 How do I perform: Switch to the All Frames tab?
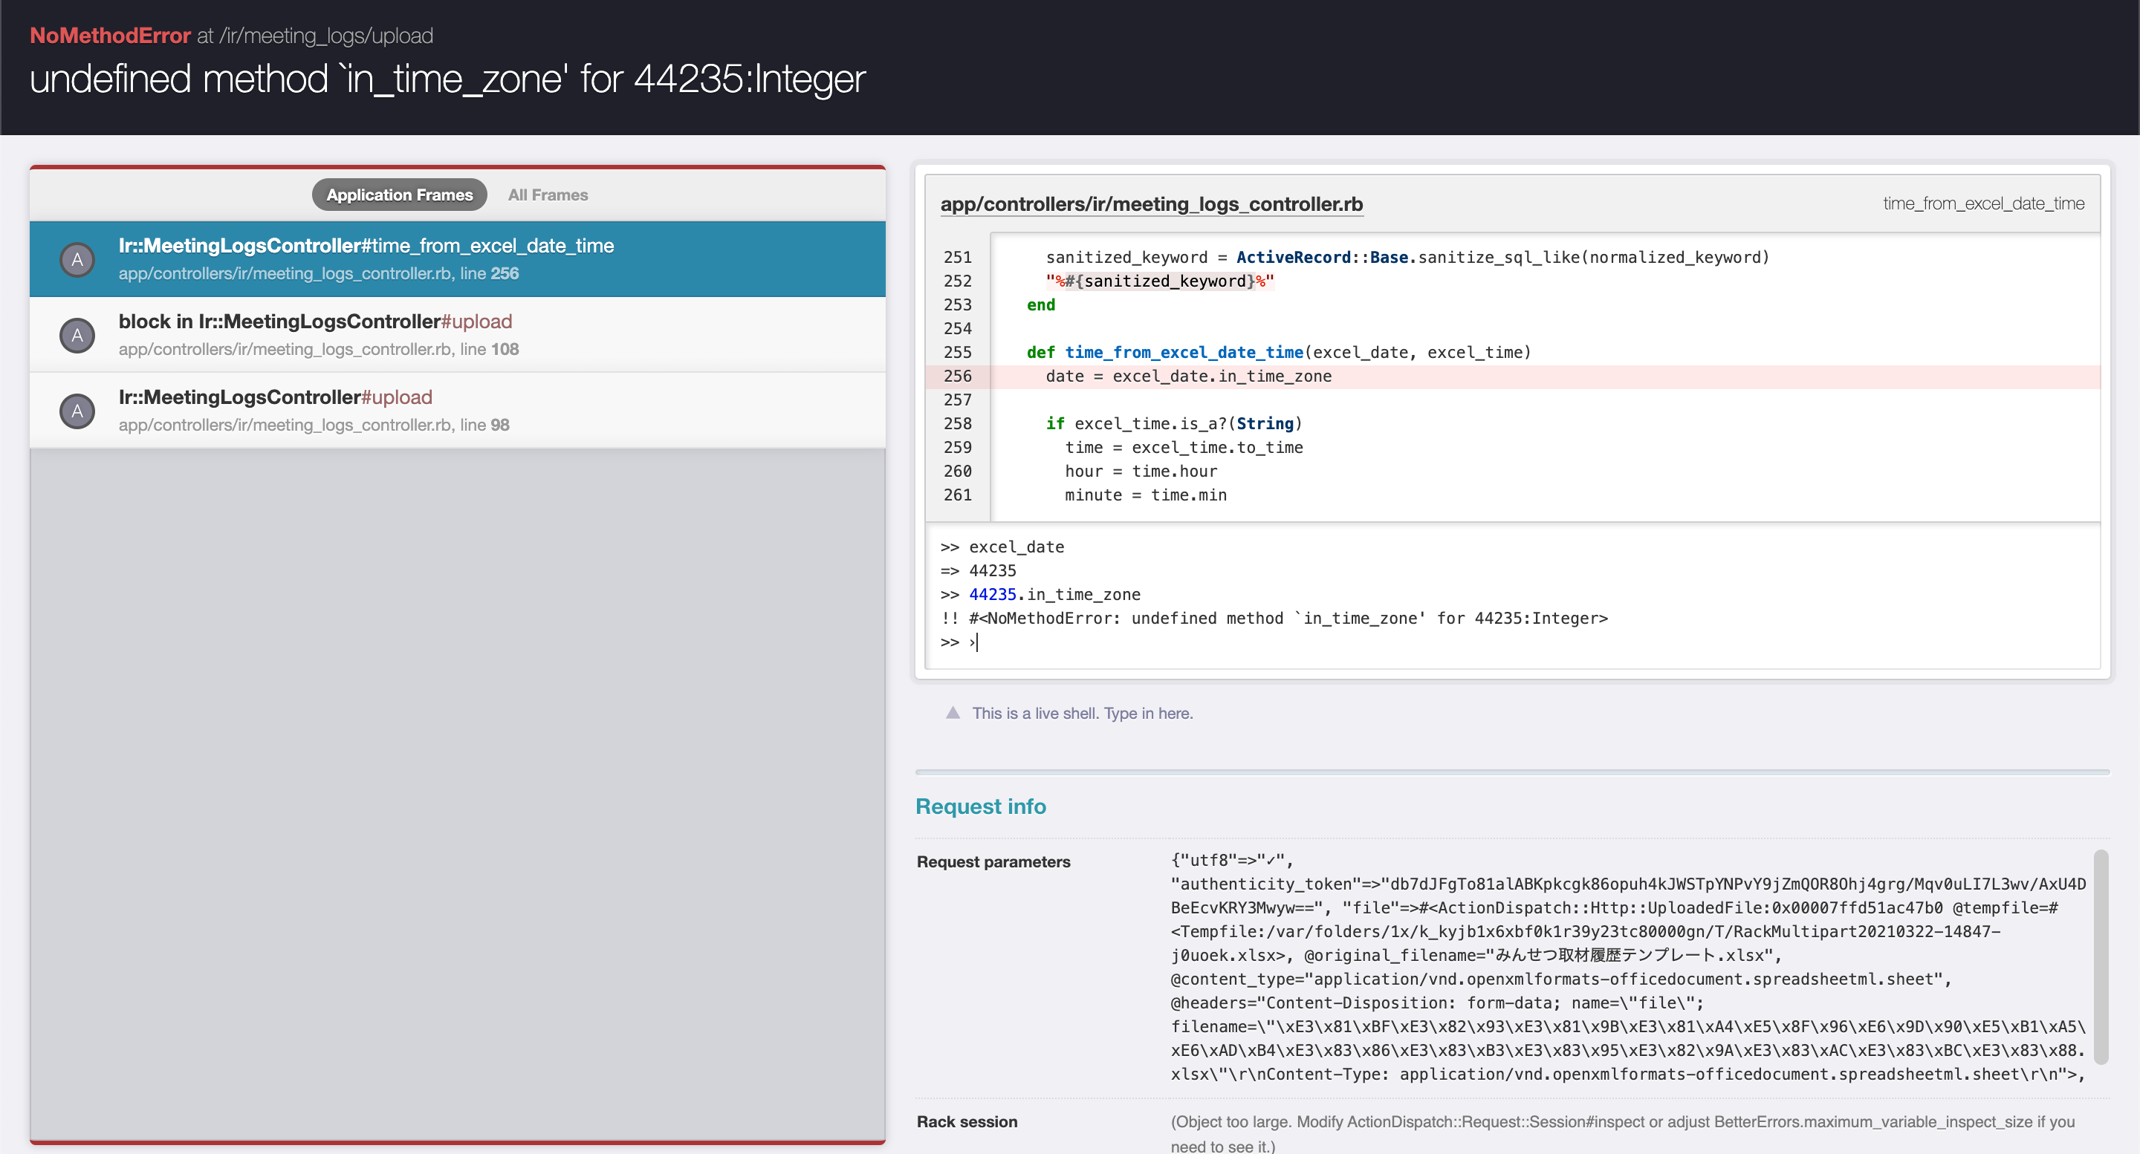click(548, 195)
